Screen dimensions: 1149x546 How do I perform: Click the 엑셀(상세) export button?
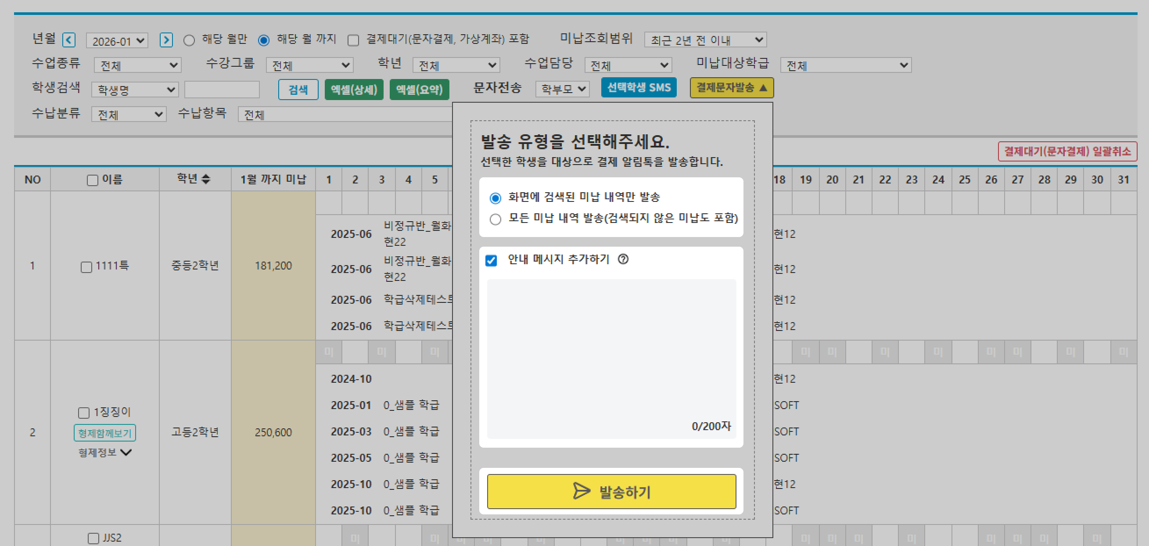354,89
